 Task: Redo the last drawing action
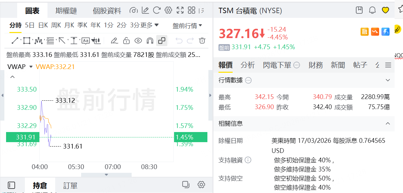coord(191,41)
